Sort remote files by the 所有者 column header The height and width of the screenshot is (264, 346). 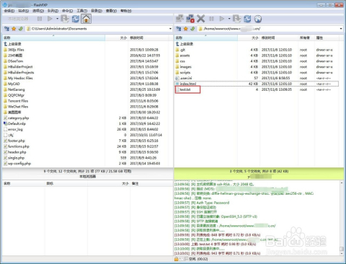tap(306, 38)
